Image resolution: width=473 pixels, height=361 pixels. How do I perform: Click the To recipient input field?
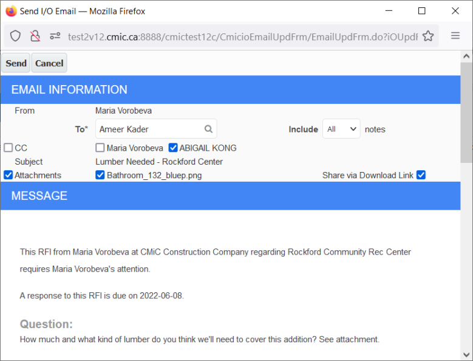tap(150, 129)
